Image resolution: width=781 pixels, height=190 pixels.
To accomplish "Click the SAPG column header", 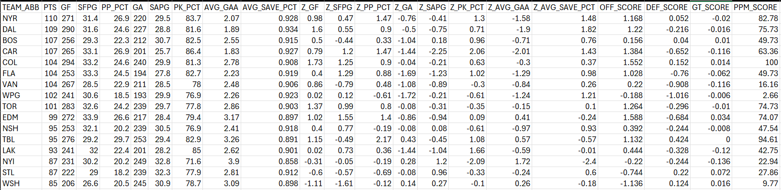I will click(160, 7).
